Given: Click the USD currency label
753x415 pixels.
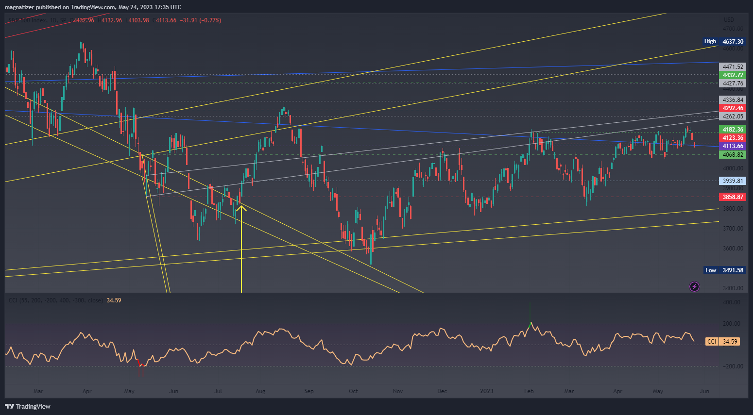Looking at the screenshot, I should point(729,20).
